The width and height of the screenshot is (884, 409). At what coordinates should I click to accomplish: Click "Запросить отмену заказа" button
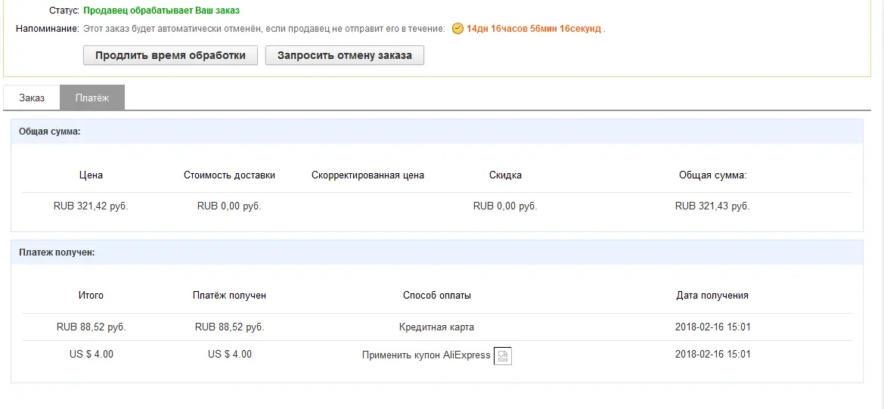point(345,55)
